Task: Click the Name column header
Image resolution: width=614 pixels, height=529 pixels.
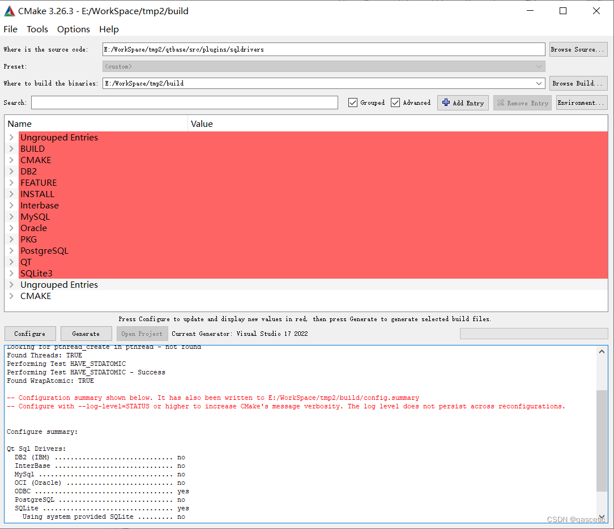Action: (x=96, y=123)
